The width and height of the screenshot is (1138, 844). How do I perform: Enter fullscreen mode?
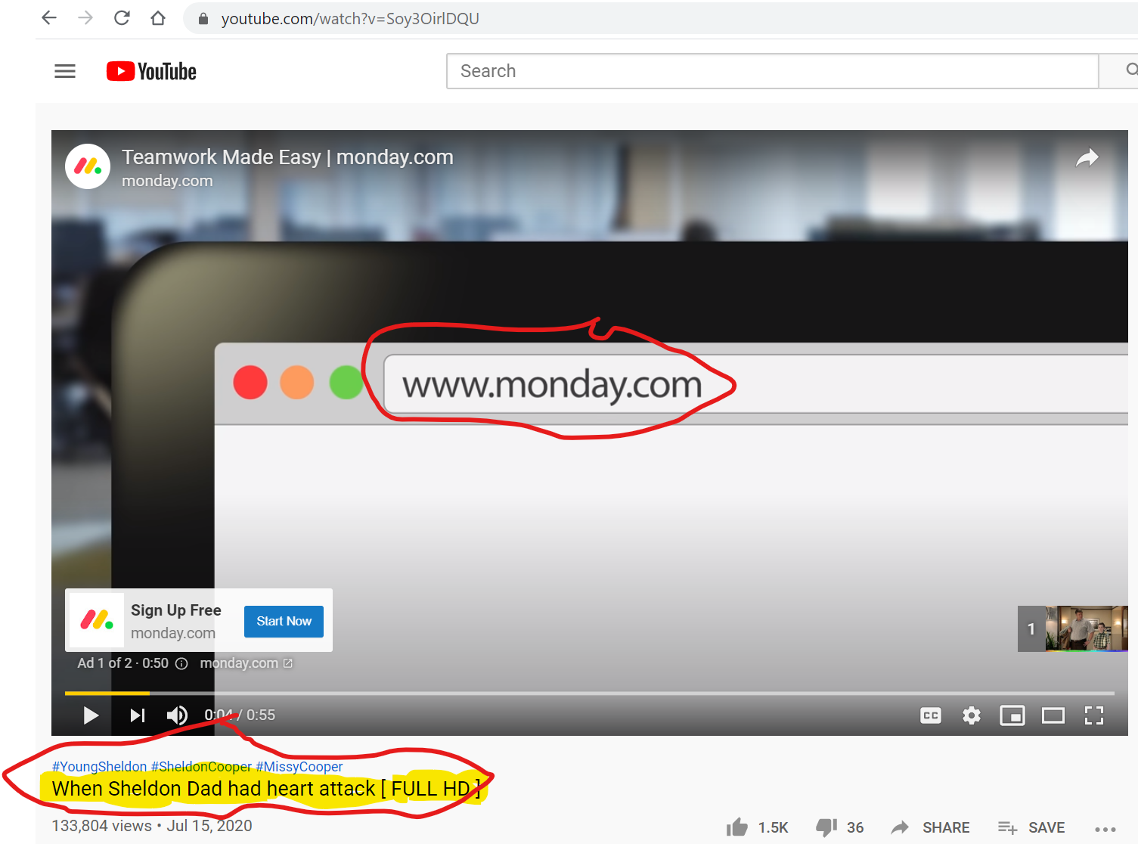(1093, 715)
